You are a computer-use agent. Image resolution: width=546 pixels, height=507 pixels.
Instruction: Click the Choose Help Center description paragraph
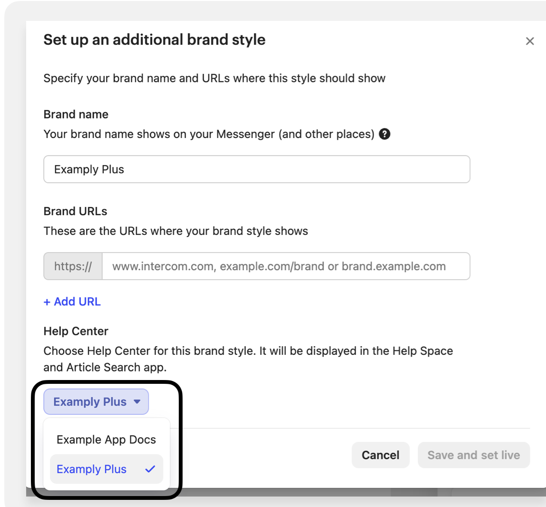coord(248,359)
